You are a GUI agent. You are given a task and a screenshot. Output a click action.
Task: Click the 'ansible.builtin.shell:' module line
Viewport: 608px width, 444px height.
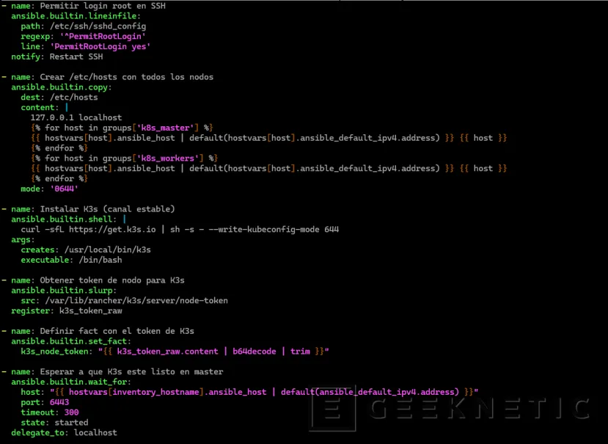coord(69,219)
